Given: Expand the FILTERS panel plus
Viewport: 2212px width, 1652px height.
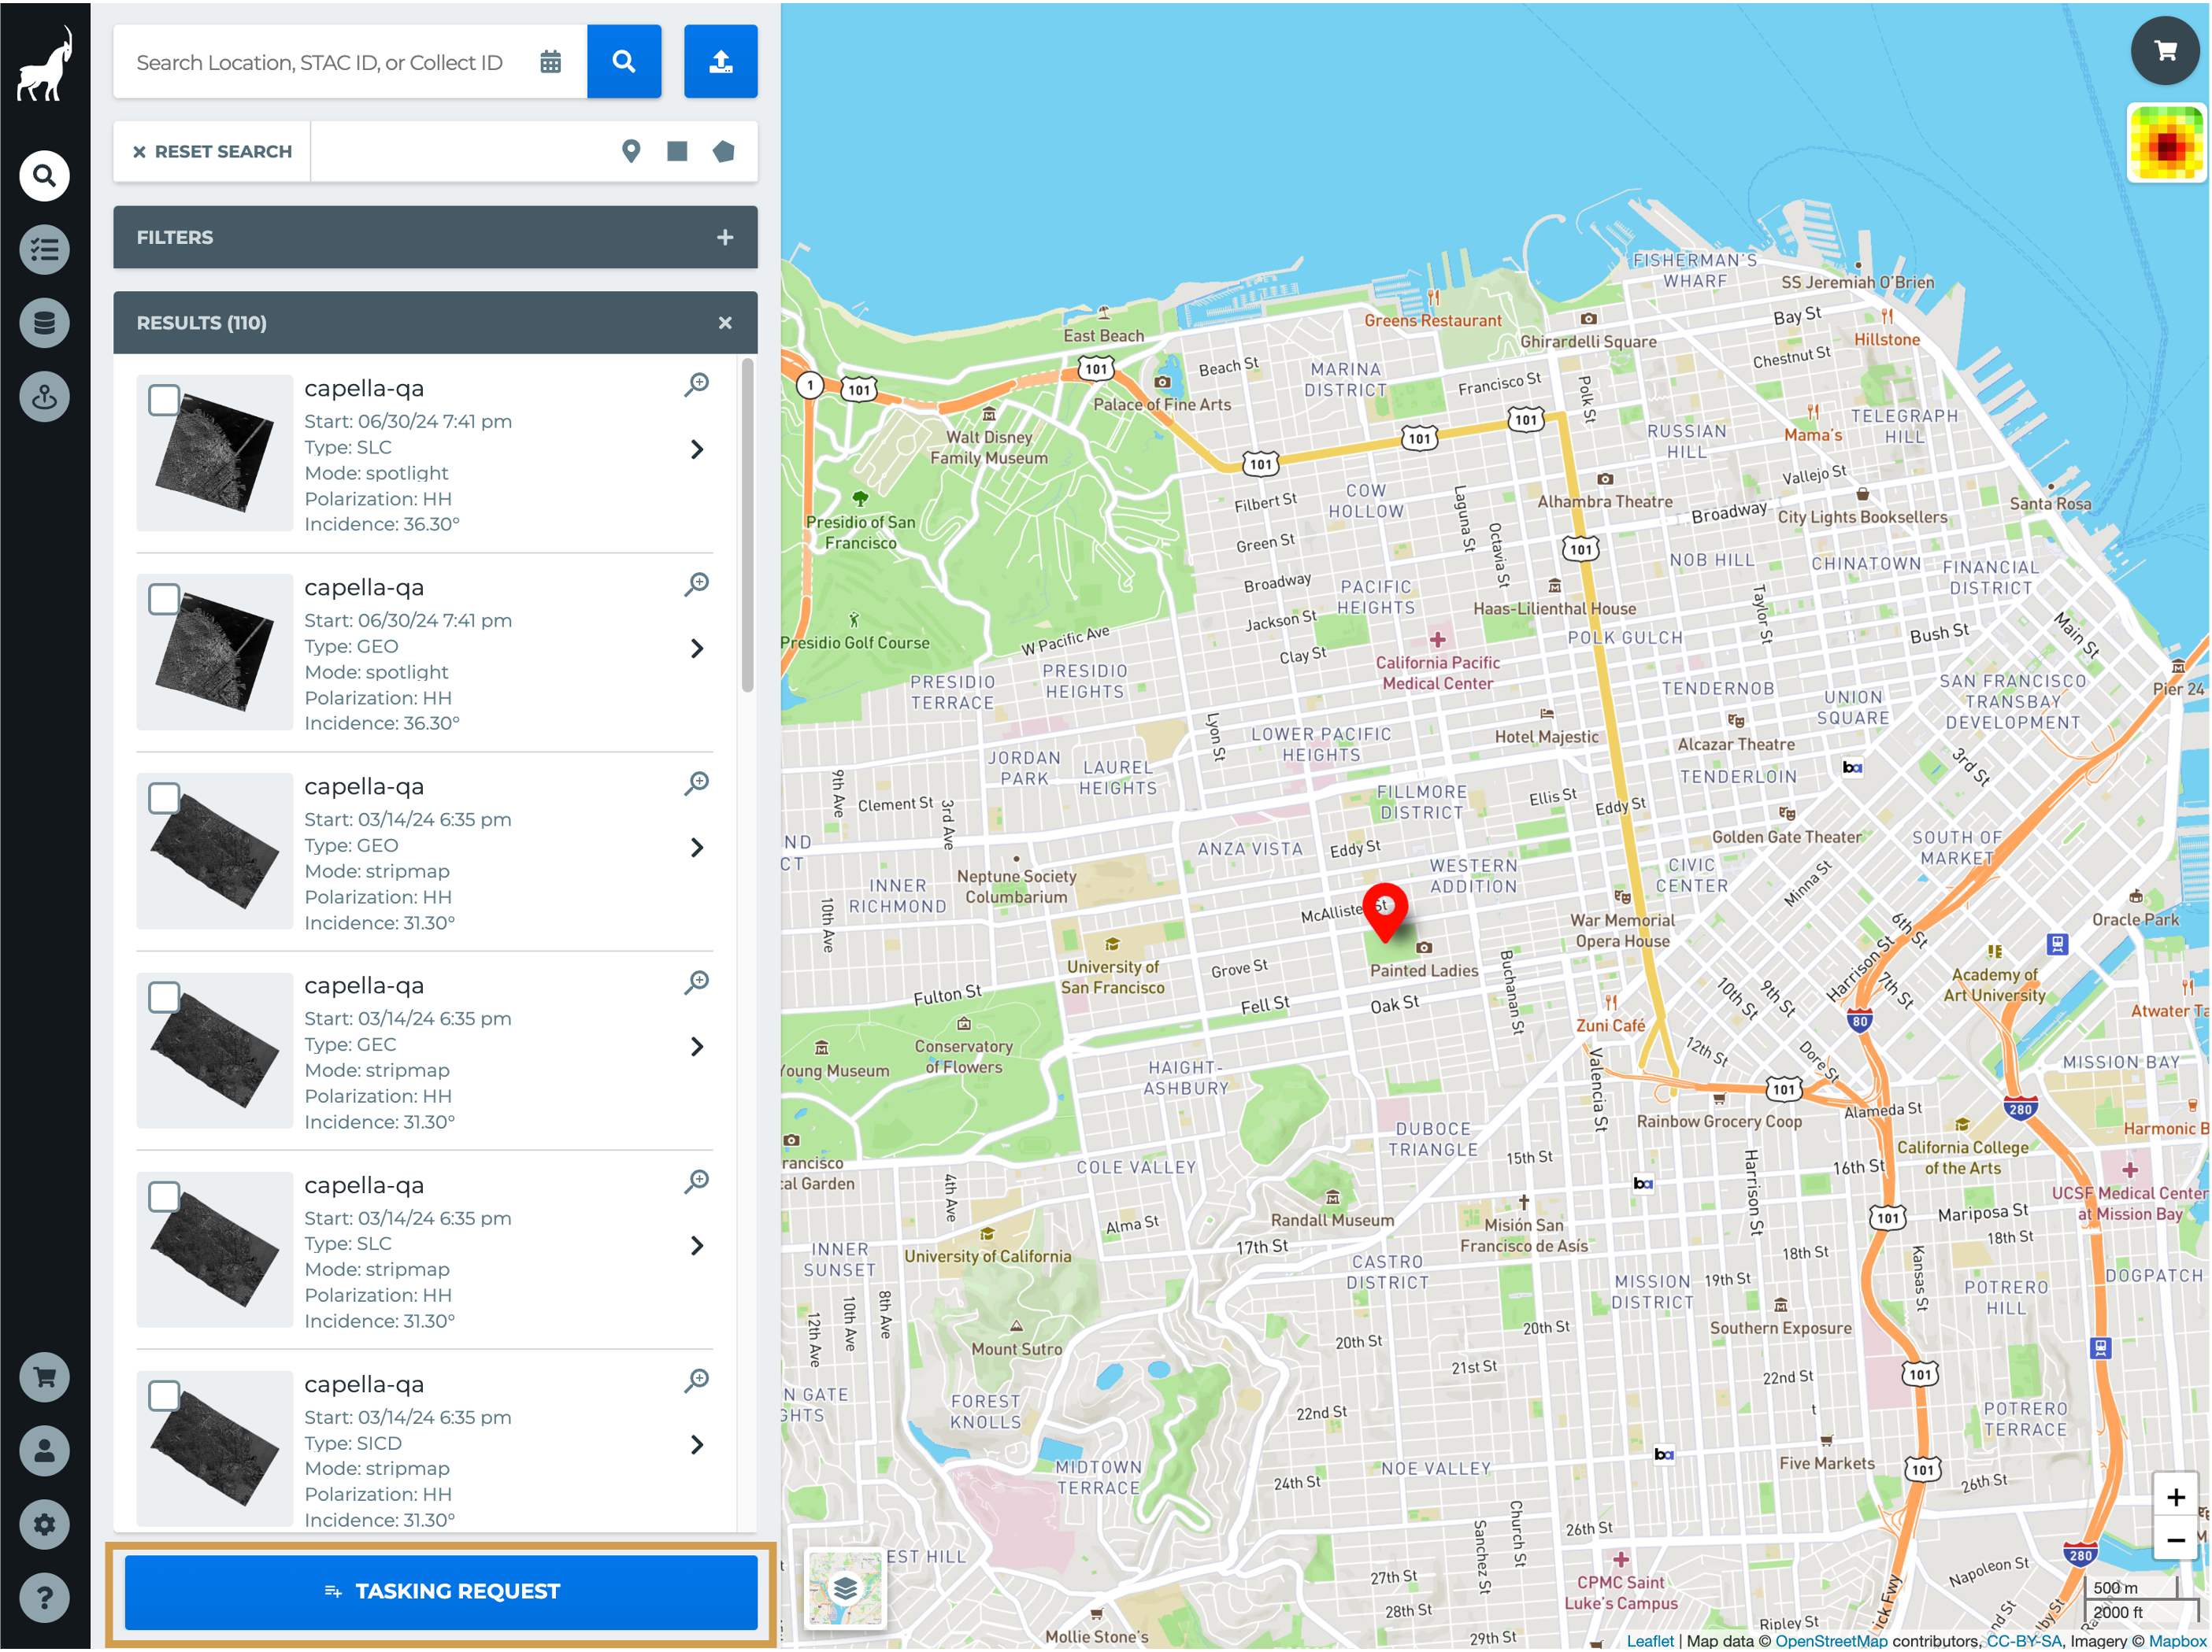Looking at the screenshot, I should tap(725, 237).
